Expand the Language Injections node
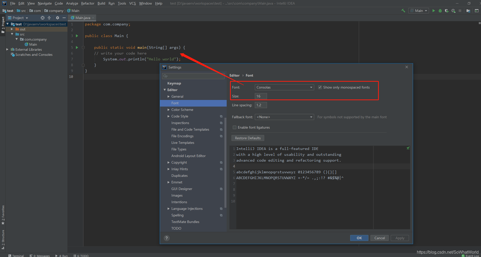This screenshot has width=481, height=257. 169,209
